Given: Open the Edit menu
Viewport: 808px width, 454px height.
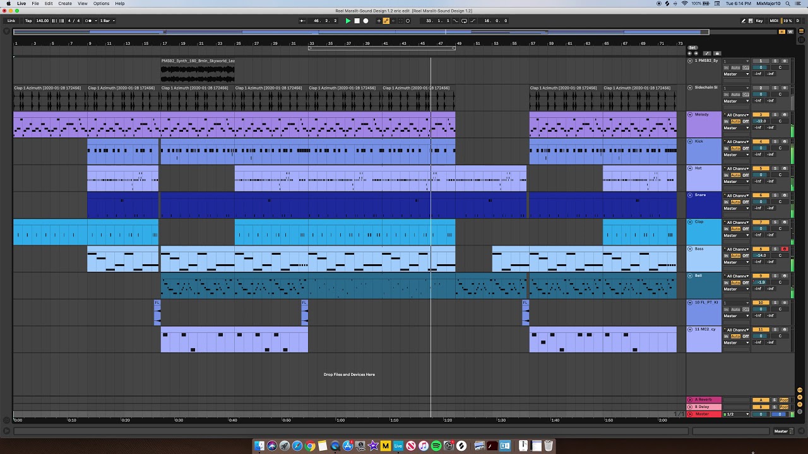Looking at the screenshot, I should [x=49, y=4].
